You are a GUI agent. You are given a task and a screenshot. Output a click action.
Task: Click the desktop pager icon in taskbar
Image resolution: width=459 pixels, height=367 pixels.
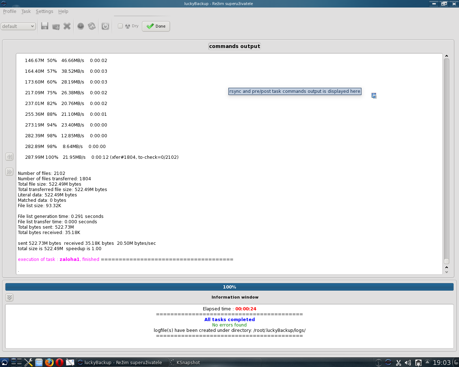click(x=16, y=362)
